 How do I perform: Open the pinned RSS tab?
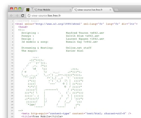(x=28, y=10)
